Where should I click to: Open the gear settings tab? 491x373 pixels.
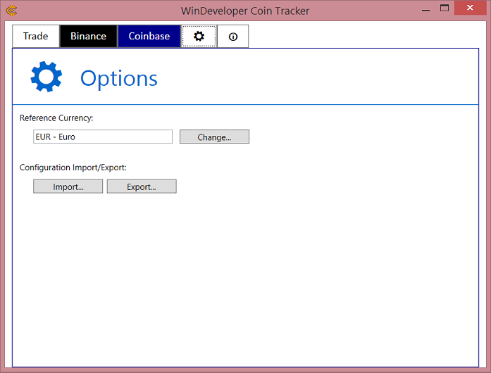point(199,37)
